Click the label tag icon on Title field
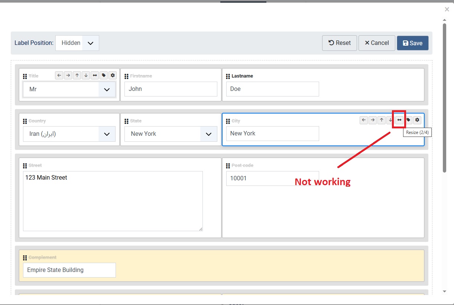Screen dimensions: 454x305 (x=104, y=75)
